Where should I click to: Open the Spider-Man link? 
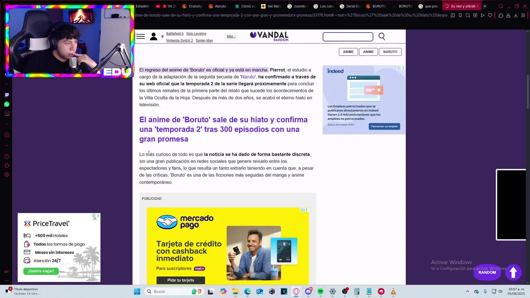(x=204, y=41)
